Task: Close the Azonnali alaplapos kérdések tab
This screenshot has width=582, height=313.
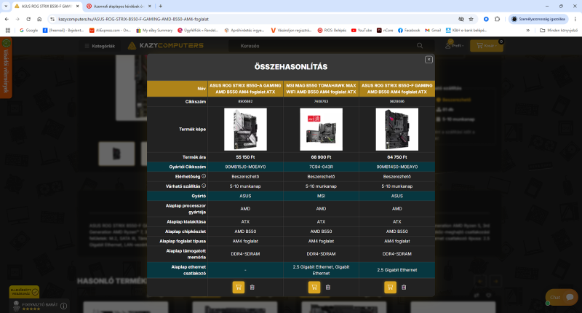Action: tap(150, 7)
